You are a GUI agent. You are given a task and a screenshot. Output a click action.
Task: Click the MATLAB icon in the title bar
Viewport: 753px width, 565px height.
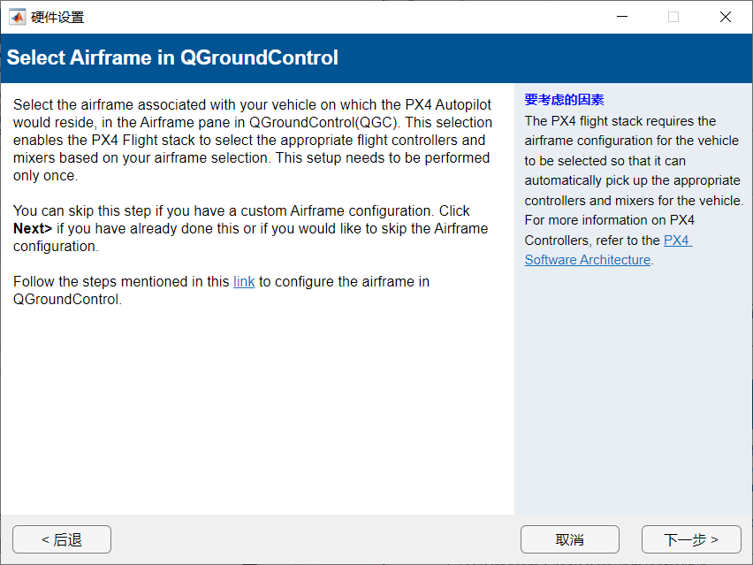click(x=17, y=17)
